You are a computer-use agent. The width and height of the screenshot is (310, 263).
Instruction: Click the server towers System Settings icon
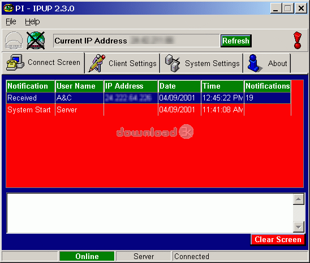[173, 63]
